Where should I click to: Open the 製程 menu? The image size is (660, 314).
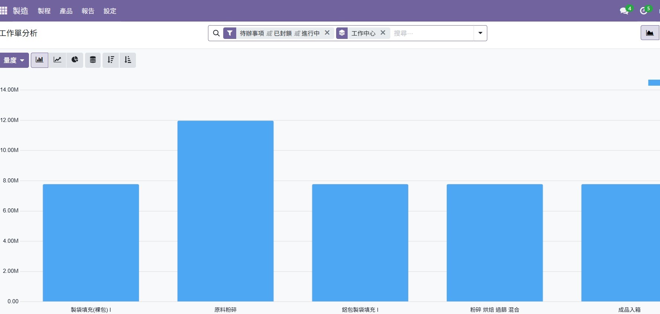(x=44, y=11)
